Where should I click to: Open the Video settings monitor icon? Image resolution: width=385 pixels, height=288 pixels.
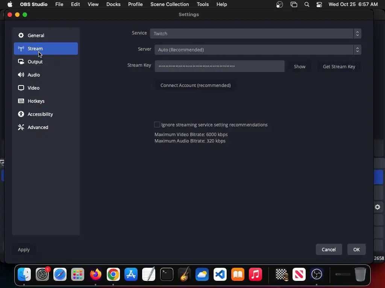point(21,88)
